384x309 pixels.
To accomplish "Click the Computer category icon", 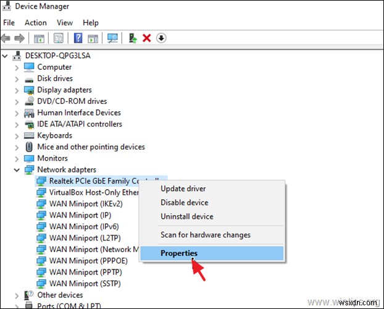I will tap(29, 67).
